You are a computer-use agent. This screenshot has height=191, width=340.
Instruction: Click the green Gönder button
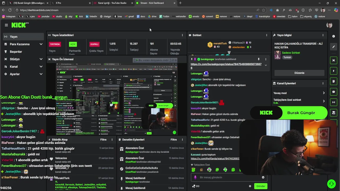tap(261, 186)
